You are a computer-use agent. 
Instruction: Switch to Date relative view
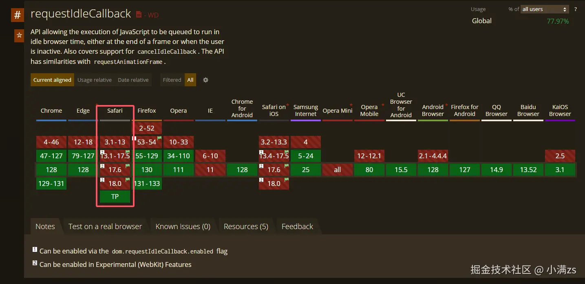133,80
